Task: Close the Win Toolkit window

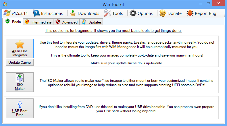Action: point(219,3)
